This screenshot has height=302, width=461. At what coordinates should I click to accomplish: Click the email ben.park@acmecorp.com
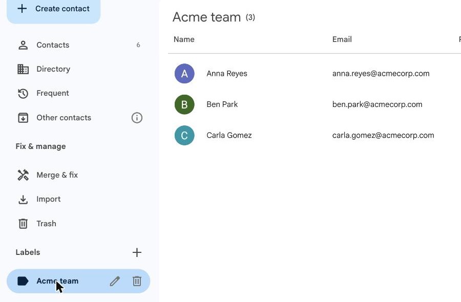click(377, 104)
